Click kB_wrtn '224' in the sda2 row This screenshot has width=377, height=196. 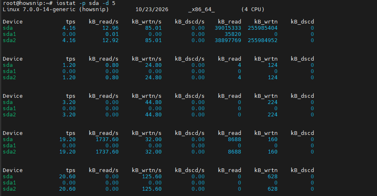click(x=273, y=115)
